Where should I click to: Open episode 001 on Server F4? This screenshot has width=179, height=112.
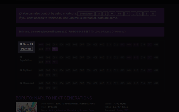pos(41,45)
